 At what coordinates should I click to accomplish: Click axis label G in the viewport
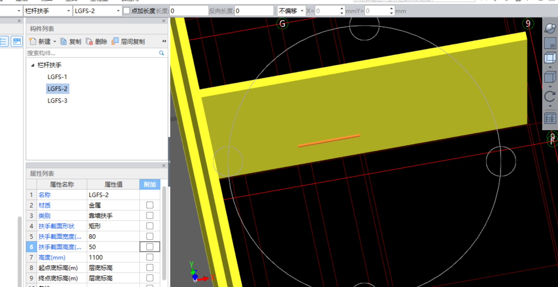point(282,23)
